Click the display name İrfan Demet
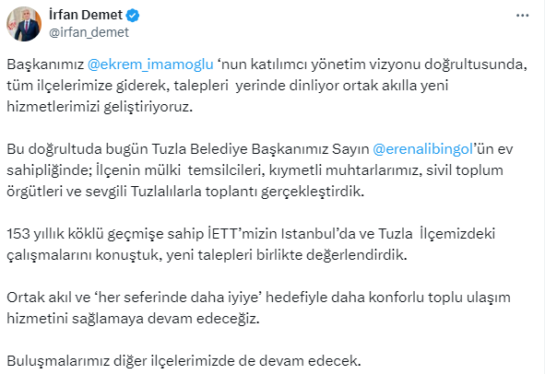Viewport: 545px width, 374px height. [x=86, y=15]
